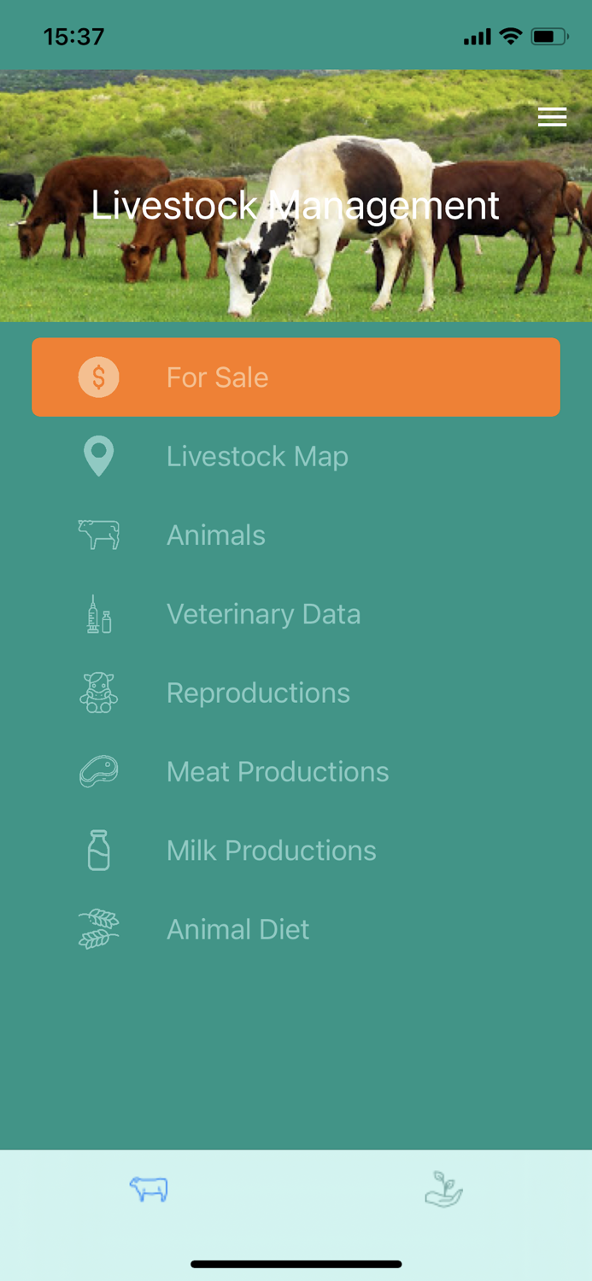Select the calf icon next to Reproductions

click(x=98, y=693)
